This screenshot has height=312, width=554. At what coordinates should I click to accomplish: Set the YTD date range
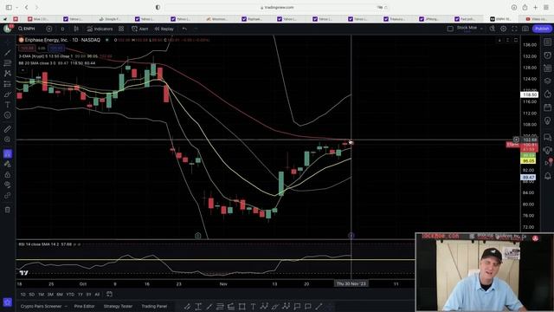click(x=70, y=295)
